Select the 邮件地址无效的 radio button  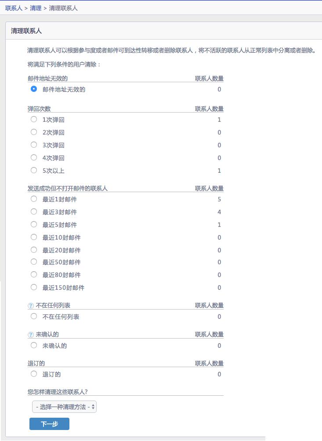coord(34,89)
